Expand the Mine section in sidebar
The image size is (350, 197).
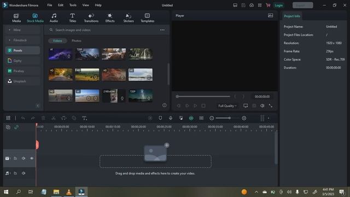(22, 30)
